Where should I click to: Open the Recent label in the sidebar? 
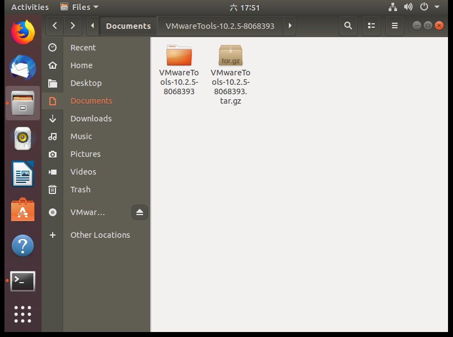point(83,48)
